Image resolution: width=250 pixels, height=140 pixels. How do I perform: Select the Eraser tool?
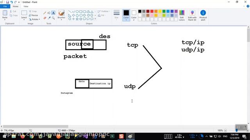45,18
